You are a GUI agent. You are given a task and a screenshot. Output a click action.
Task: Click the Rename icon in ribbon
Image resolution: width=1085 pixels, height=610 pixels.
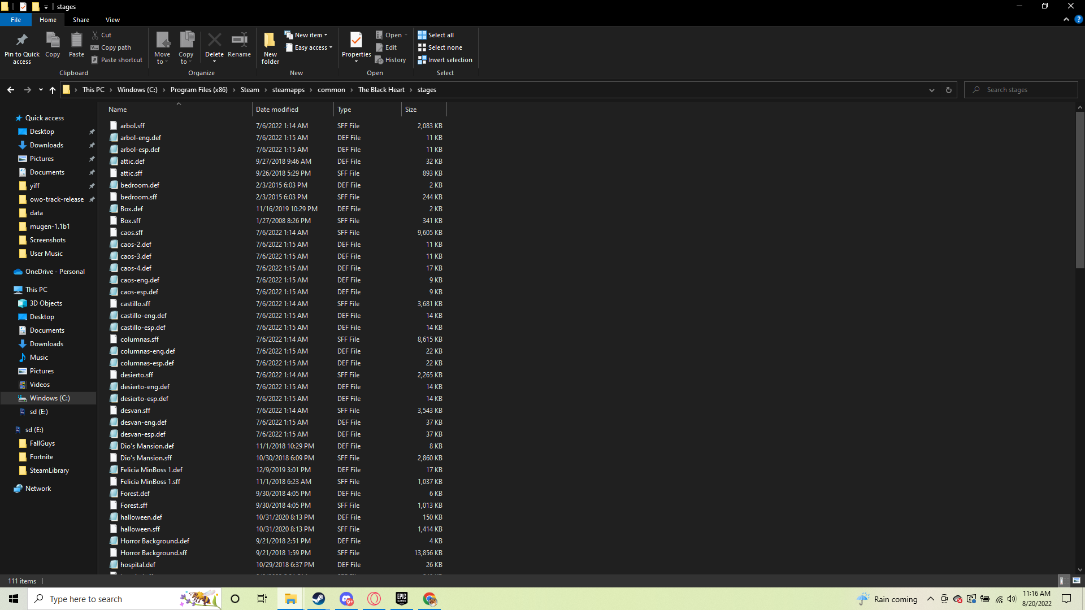pos(239,41)
